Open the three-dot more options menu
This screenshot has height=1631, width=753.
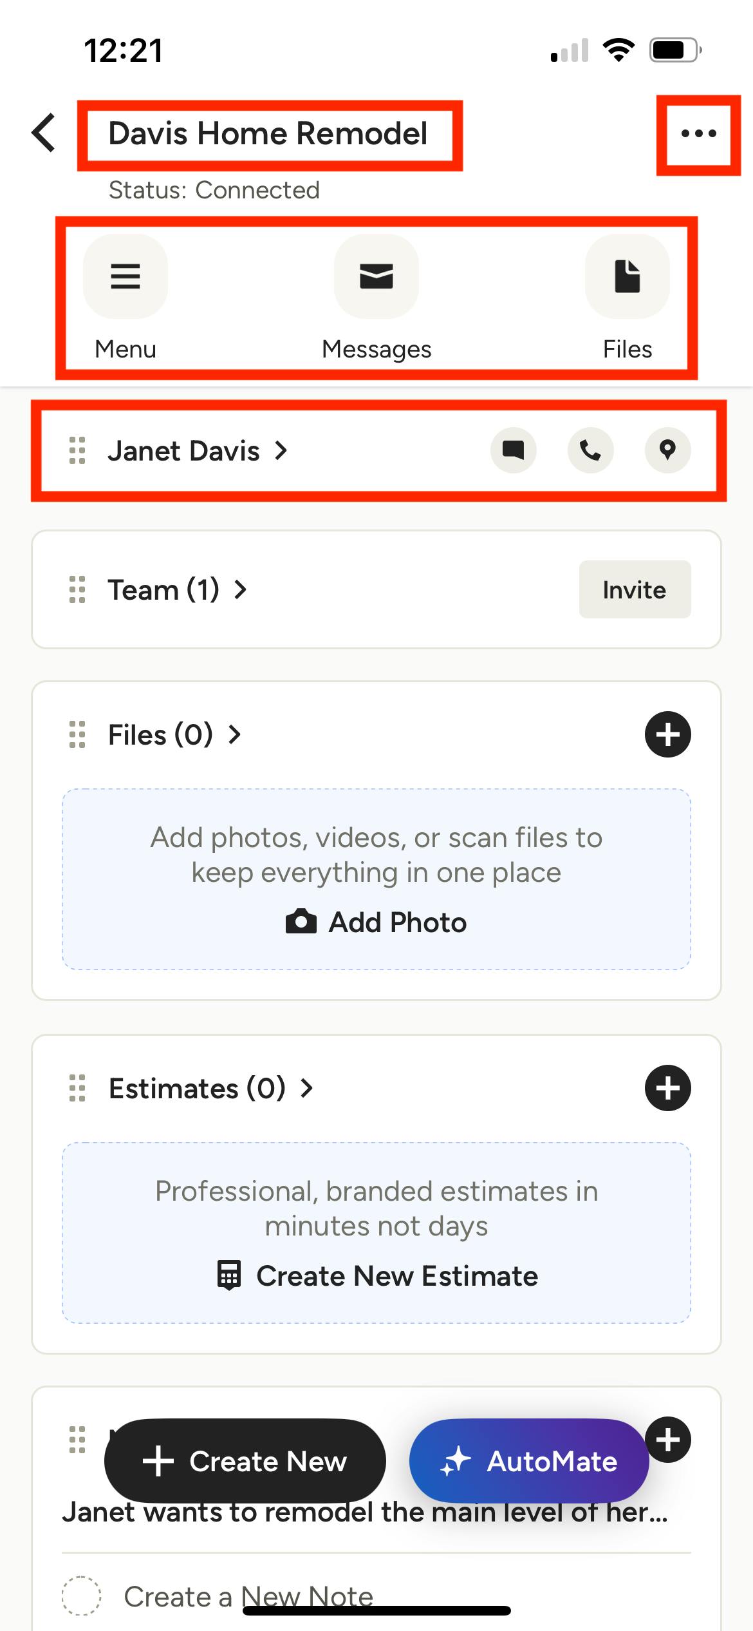pyautogui.click(x=698, y=134)
